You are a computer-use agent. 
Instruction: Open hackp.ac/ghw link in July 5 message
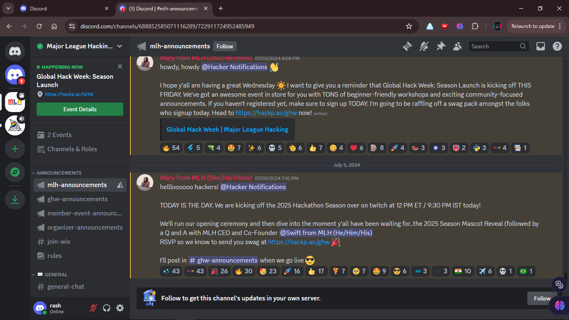click(299, 242)
